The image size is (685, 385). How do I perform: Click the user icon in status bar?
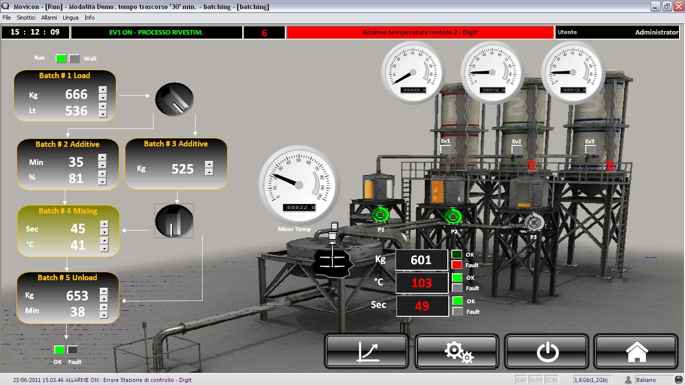(x=628, y=380)
